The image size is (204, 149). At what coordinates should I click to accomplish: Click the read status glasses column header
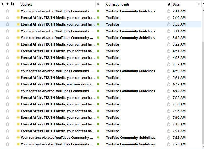(x=98, y=4)
